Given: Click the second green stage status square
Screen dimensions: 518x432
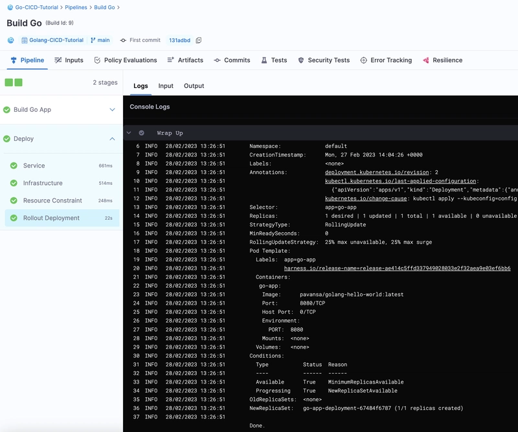Looking at the screenshot, I should 19,83.
